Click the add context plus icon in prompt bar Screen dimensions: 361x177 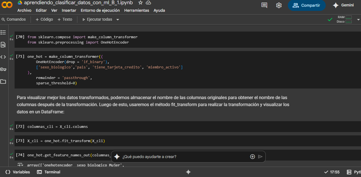coord(253,157)
